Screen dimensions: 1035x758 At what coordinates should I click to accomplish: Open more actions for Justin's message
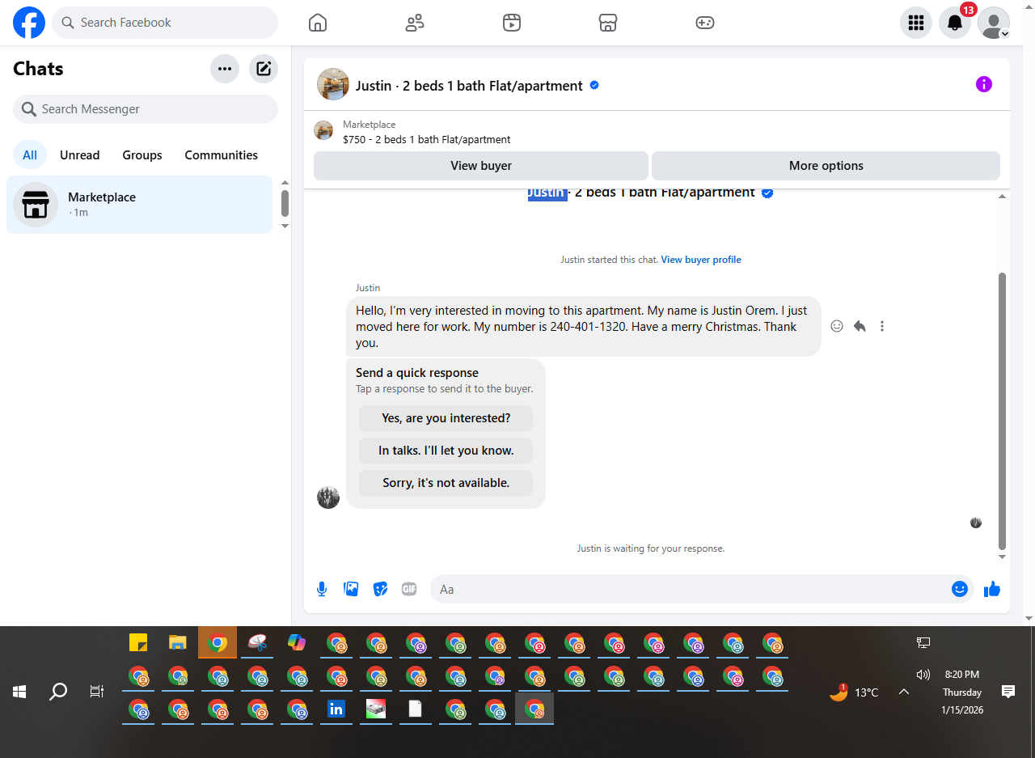coord(882,326)
